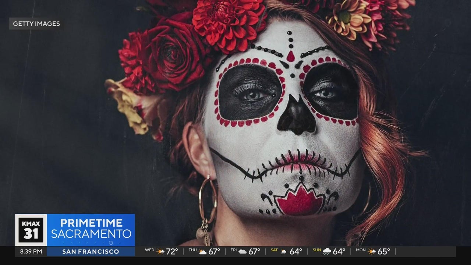Image resolution: width=471 pixels, height=265 pixels.
Task: Click the gold hoop earring
Action: pos(208,201)
